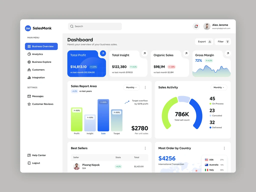Image resolution: width=256 pixels, height=192 pixels.
Task: Open Gross Margin card arrow icon
Action: 228,53
